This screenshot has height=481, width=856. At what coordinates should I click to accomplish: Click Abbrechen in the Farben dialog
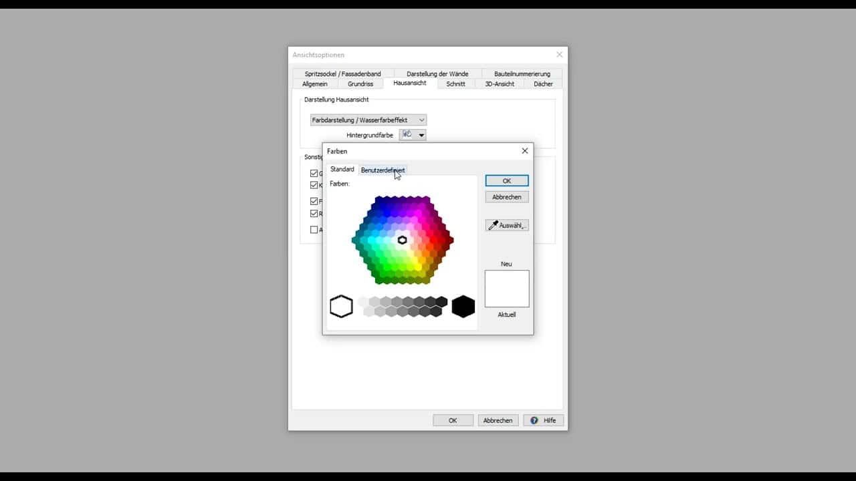[506, 197]
